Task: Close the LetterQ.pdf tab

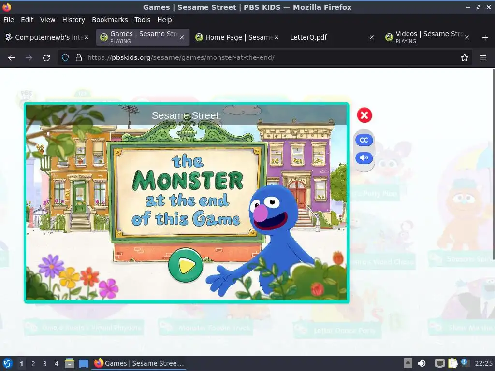Action: 372,37
